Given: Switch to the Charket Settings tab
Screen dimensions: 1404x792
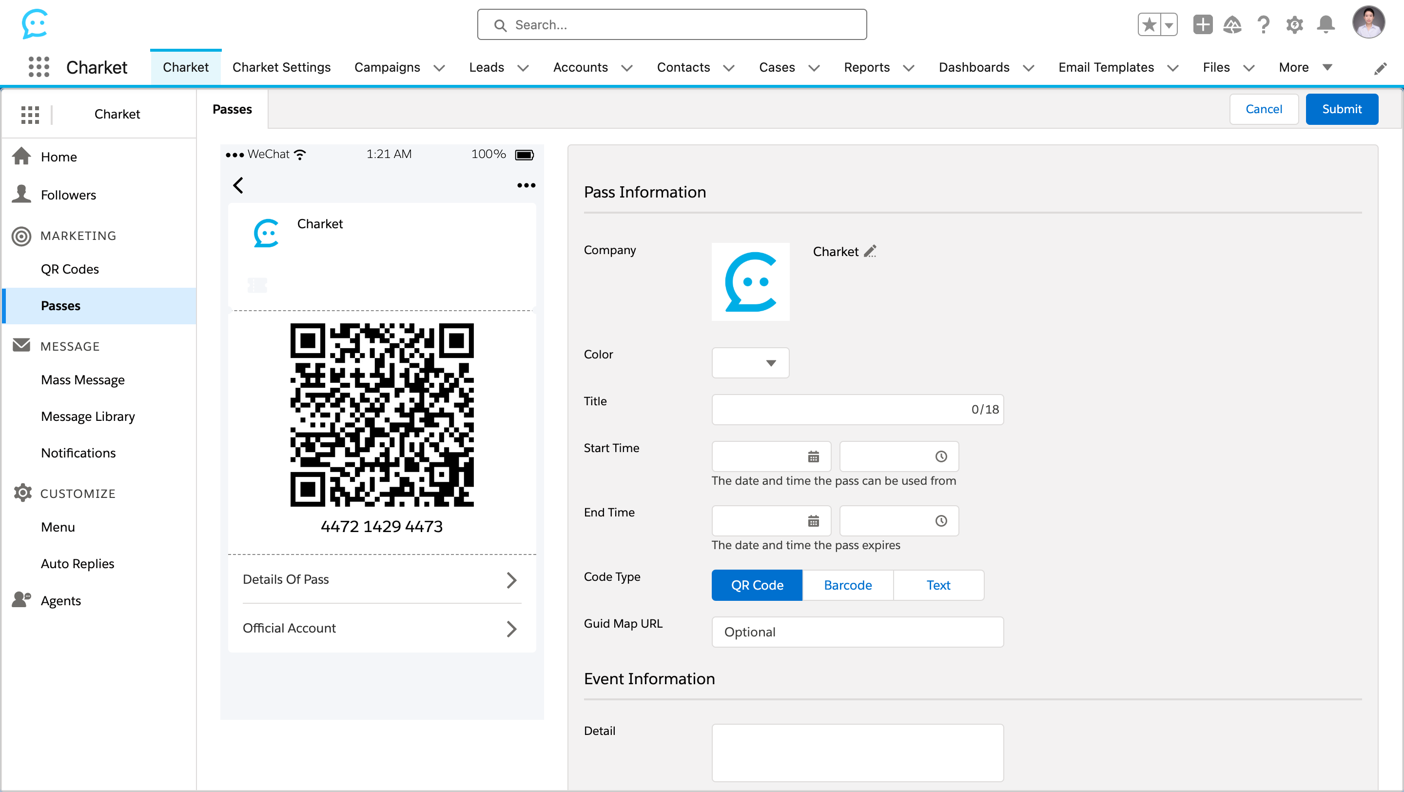Looking at the screenshot, I should tap(281, 67).
